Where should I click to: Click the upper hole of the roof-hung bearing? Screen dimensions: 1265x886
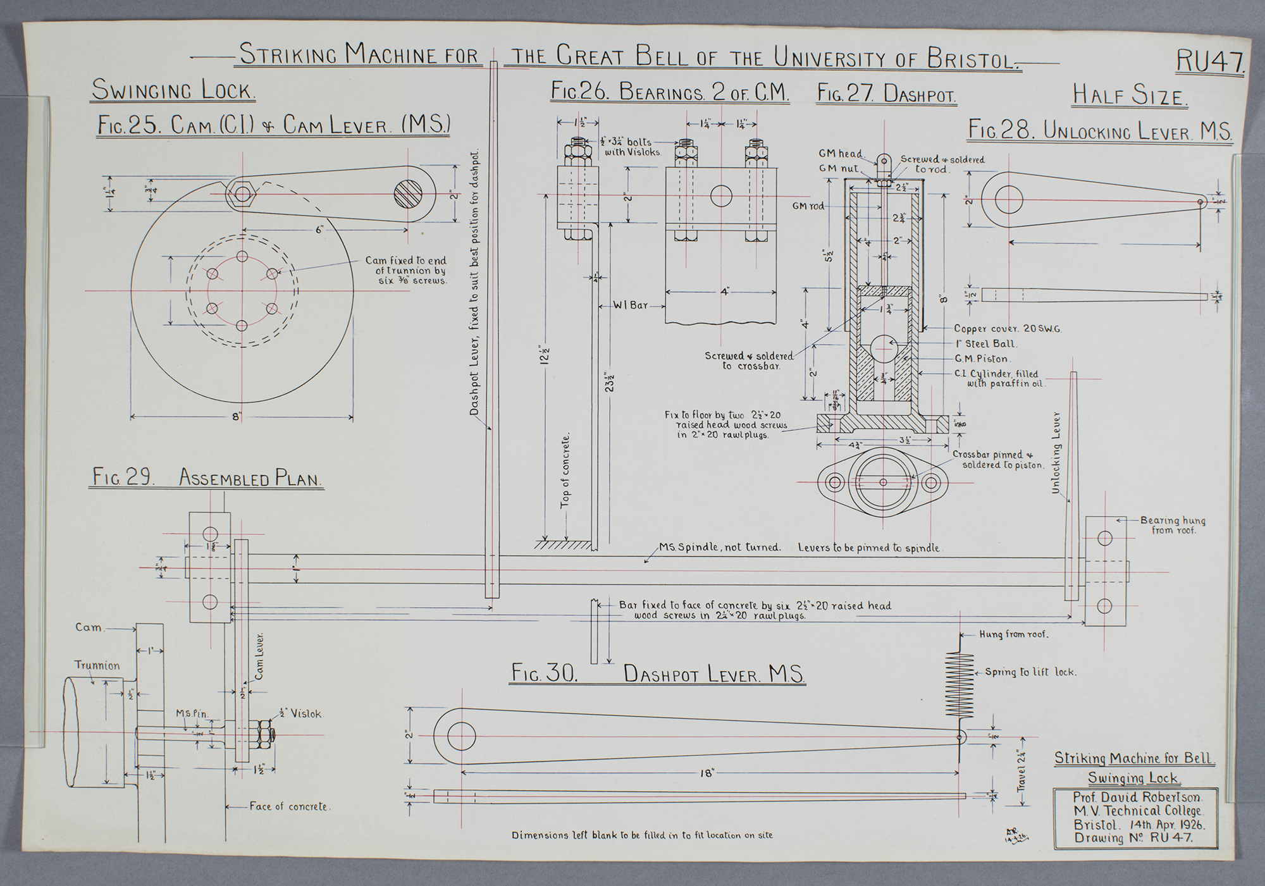(1104, 538)
